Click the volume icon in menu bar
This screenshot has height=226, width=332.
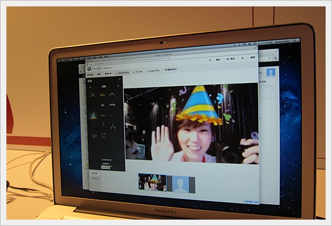(x=250, y=44)
